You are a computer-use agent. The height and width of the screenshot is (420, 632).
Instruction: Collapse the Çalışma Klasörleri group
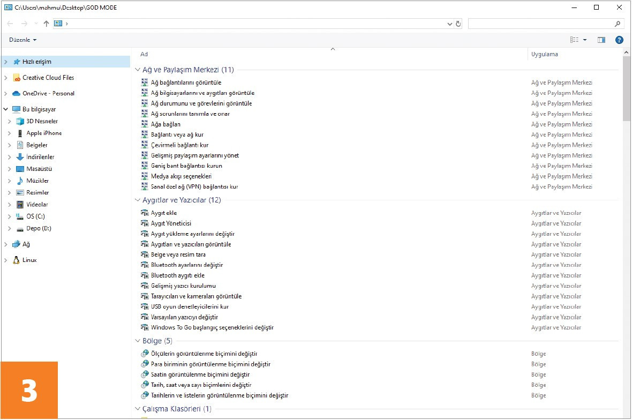pyautogui.click(x=138, y=409)
